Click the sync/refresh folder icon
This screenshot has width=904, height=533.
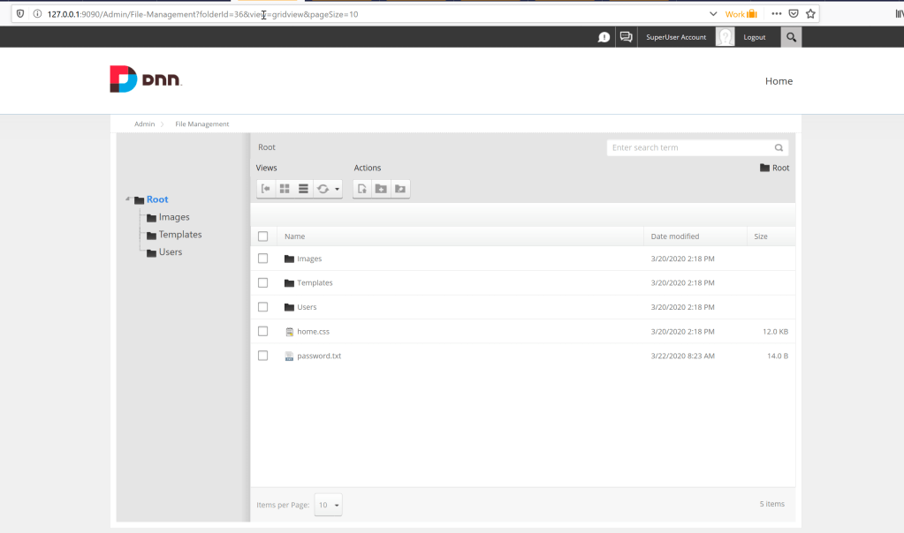[323, 189]
